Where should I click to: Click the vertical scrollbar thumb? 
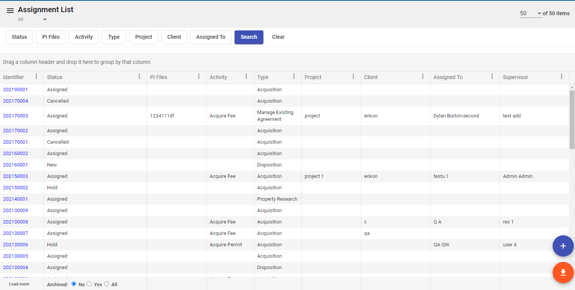pos(572,120)
